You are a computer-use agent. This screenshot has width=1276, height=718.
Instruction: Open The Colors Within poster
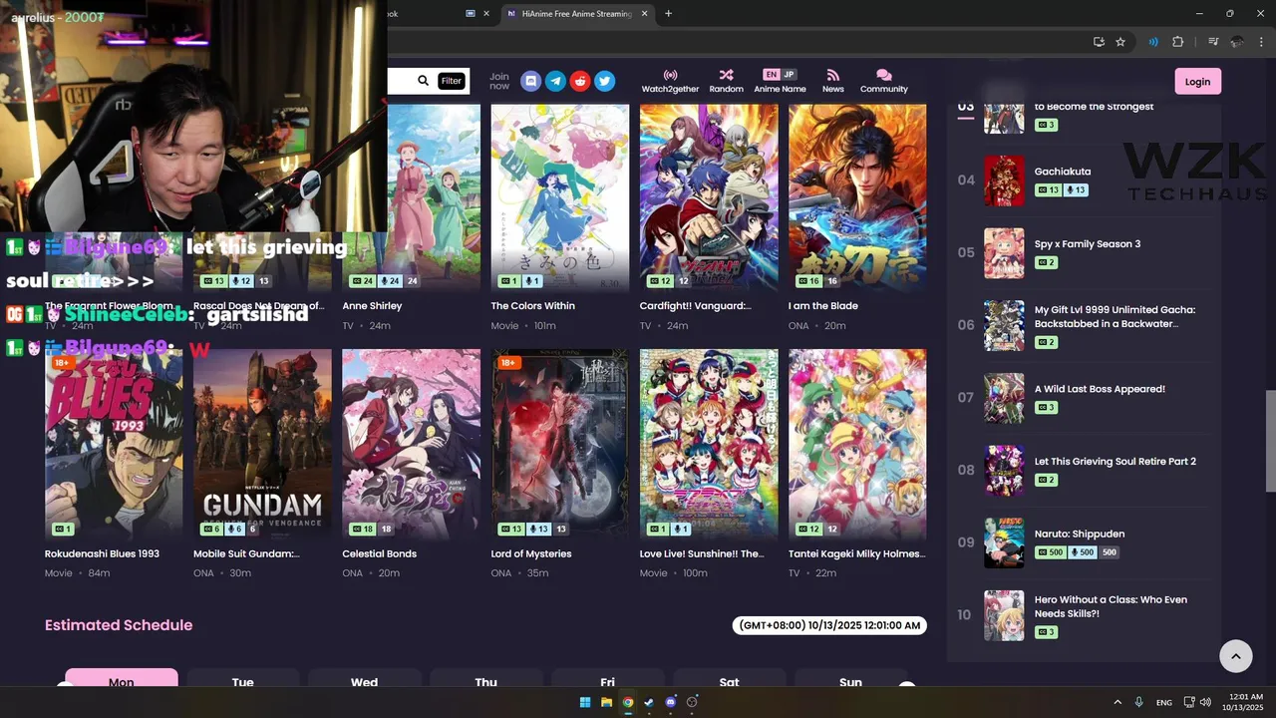point(560,197)
